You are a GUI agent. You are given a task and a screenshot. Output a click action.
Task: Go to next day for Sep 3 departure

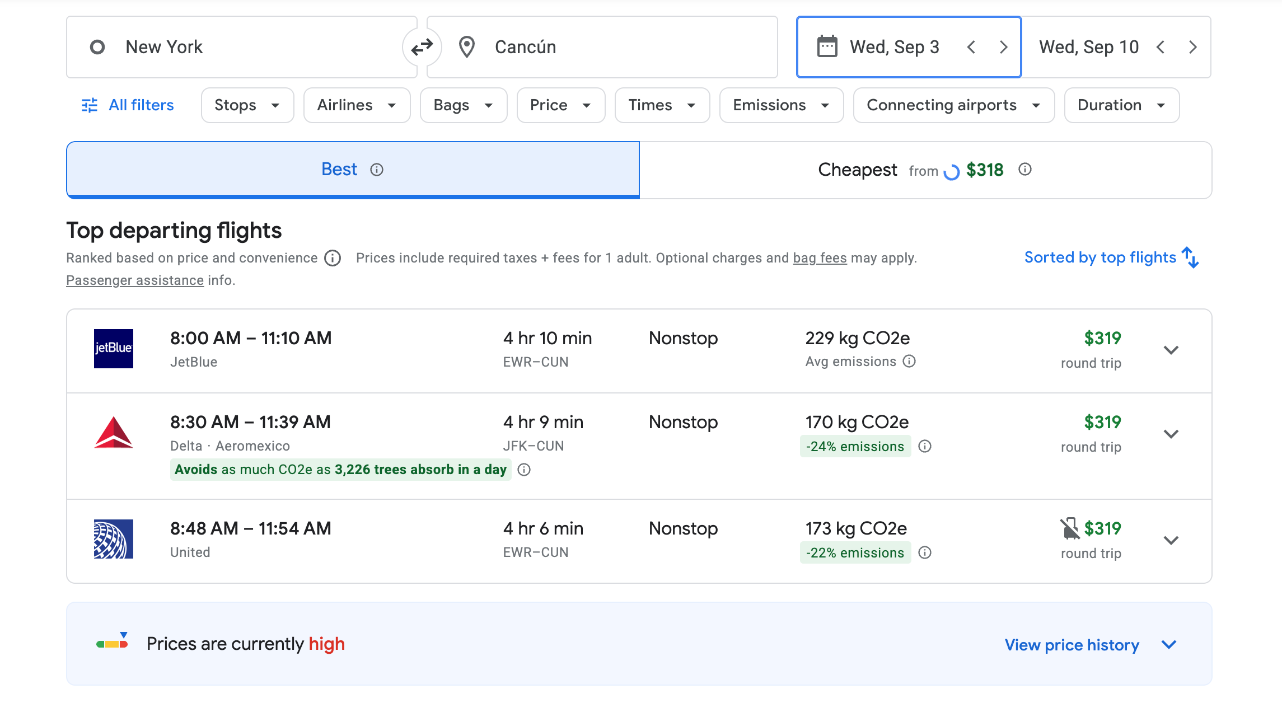(x=1003, y=47)
